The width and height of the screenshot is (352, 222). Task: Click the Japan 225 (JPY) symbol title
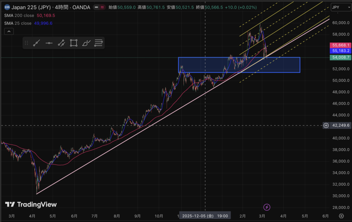coord(31,7)
